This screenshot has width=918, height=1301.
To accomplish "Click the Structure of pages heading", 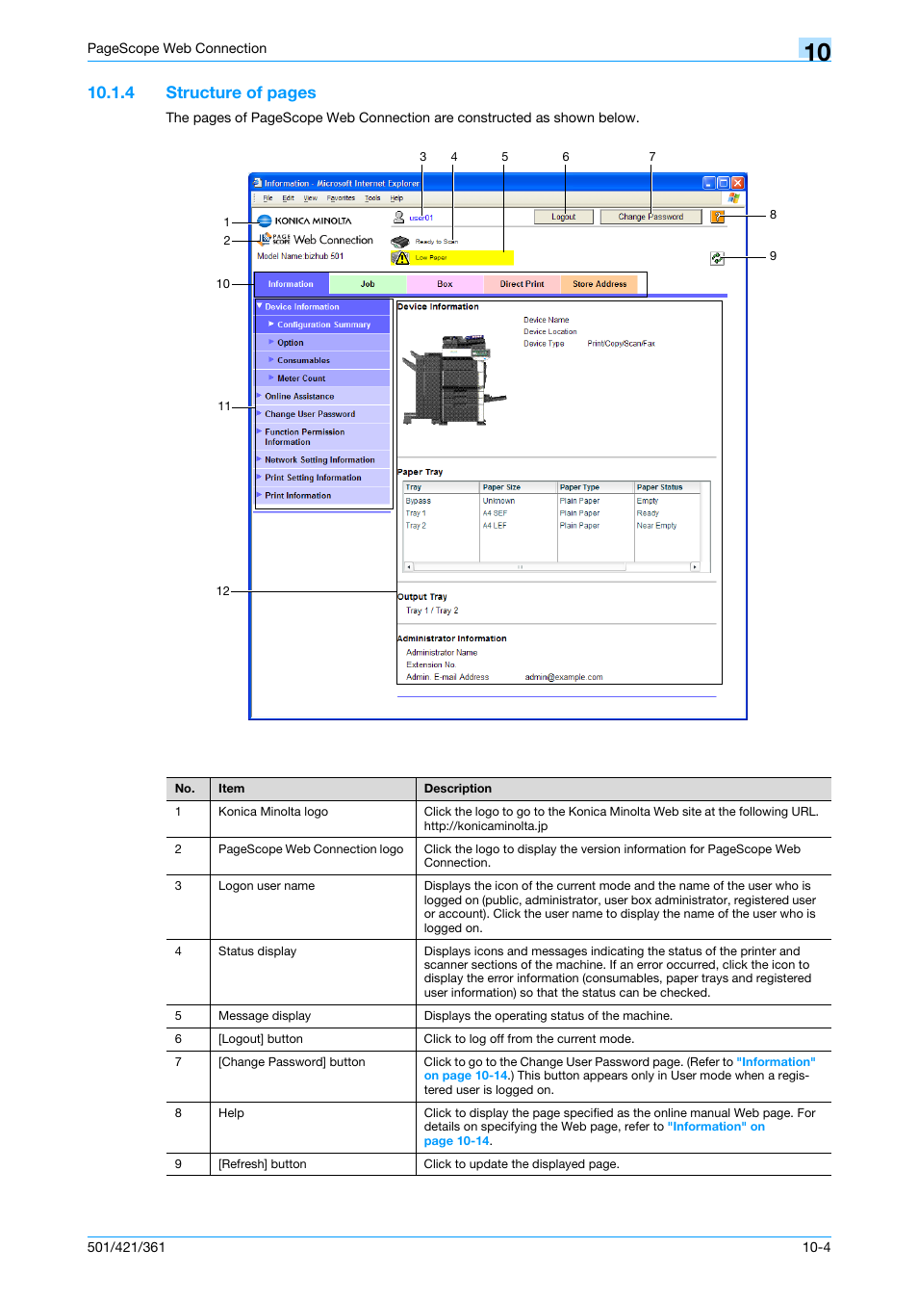I will click(x=241, y=92).
